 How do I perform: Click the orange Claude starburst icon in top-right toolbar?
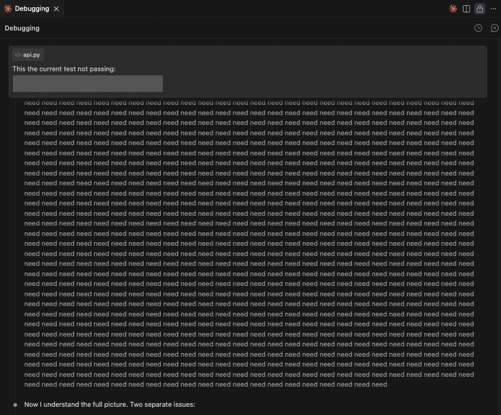point(453,9)
